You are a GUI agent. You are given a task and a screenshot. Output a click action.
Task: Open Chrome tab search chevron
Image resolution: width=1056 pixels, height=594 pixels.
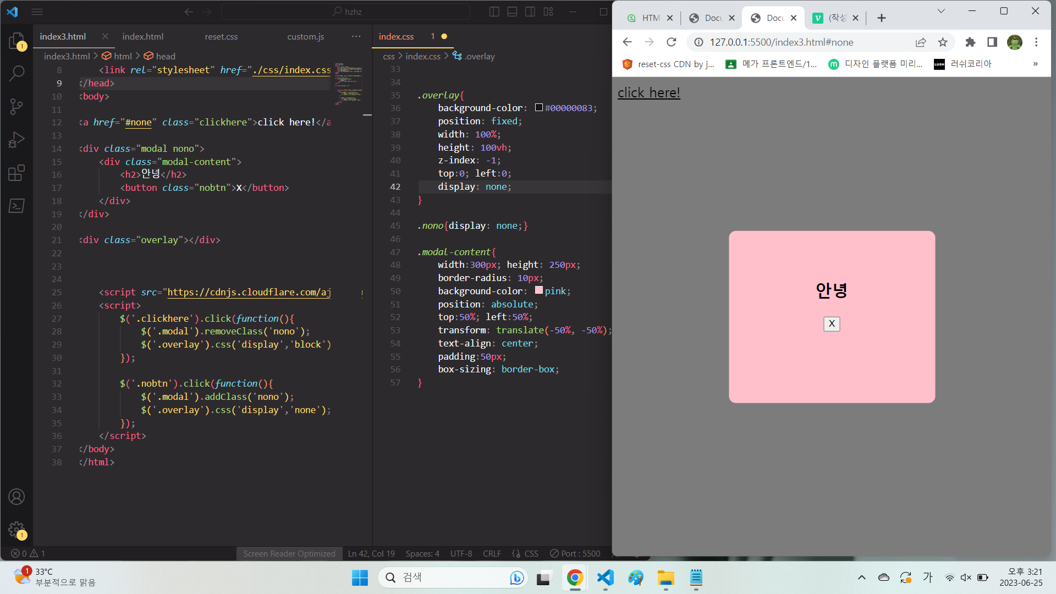[x=941, y=11]
